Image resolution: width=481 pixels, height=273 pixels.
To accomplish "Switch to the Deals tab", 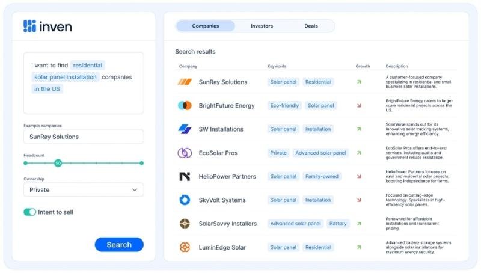I will coord(311,26).
